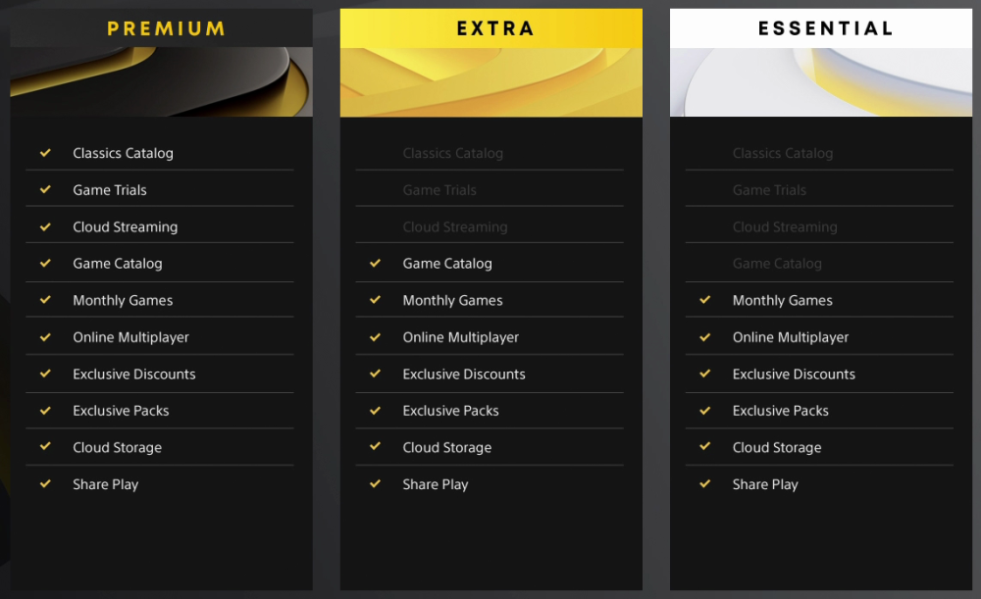Viewport: 981px width, 599px height.
Task: Click the checkmark beside Exclusive Discounts in Essential
Action: [704, 374]
